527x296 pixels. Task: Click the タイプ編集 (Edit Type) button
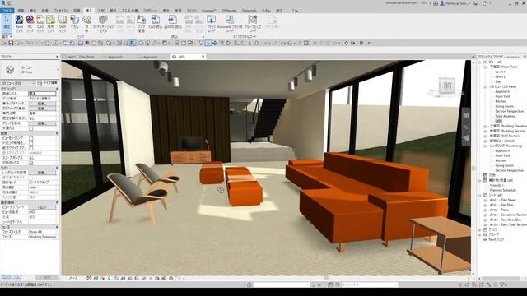click(47, 82)
